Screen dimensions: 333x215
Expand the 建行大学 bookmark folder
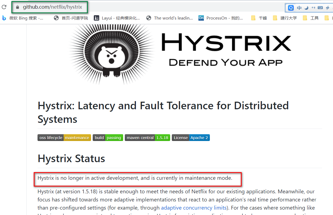[x=285, y=18]
